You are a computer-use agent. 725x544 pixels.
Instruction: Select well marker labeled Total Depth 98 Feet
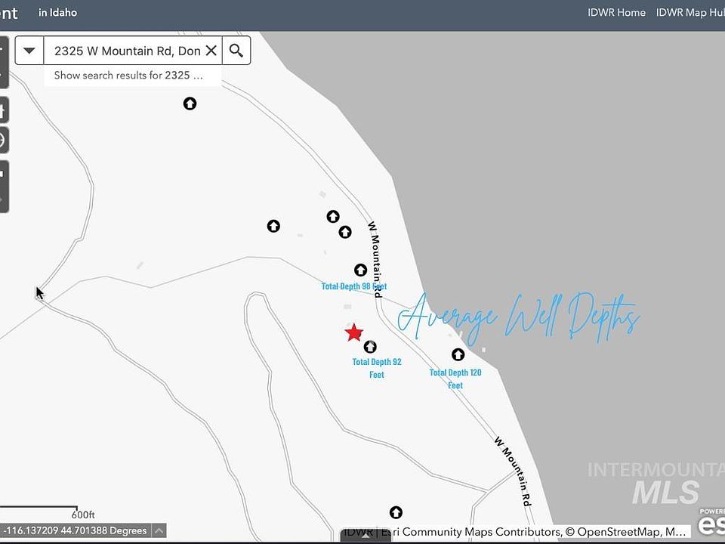pyautogui.click(x=361, y=270)
